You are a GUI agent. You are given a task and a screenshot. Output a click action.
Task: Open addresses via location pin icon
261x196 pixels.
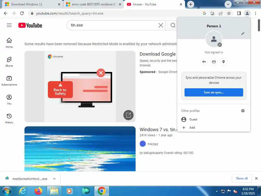tap(223, 62)
